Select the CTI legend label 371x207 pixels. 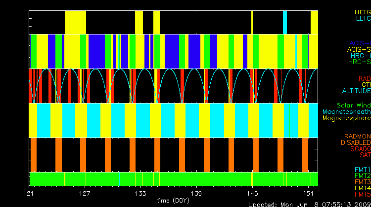click(x=366, y=85)
